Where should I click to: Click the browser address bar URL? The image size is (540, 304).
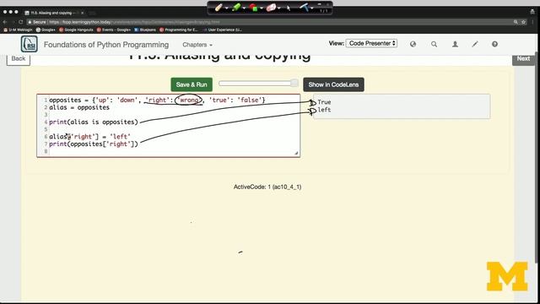click(134, 22)
